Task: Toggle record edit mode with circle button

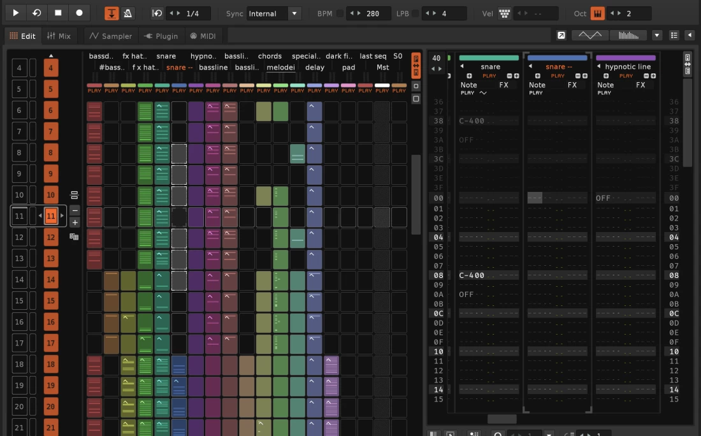Action: tap(79, 13)
